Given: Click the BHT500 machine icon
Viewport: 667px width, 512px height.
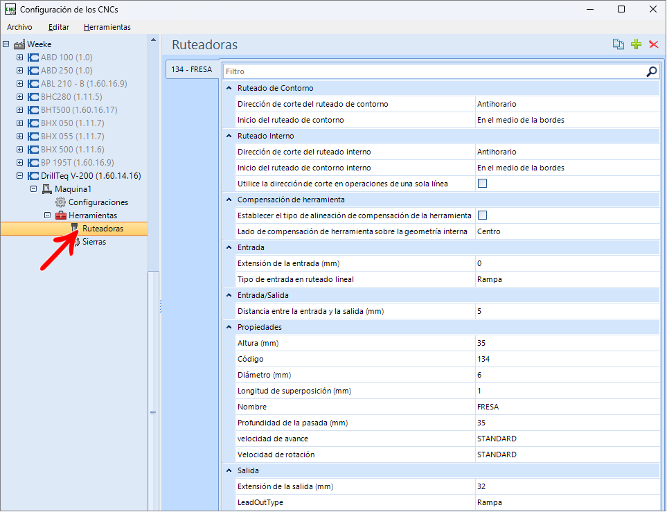Looking at the screenshot, I should point(33,110).
